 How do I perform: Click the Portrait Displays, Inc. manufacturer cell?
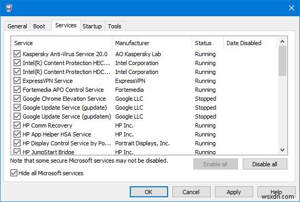tap(142, 143)
